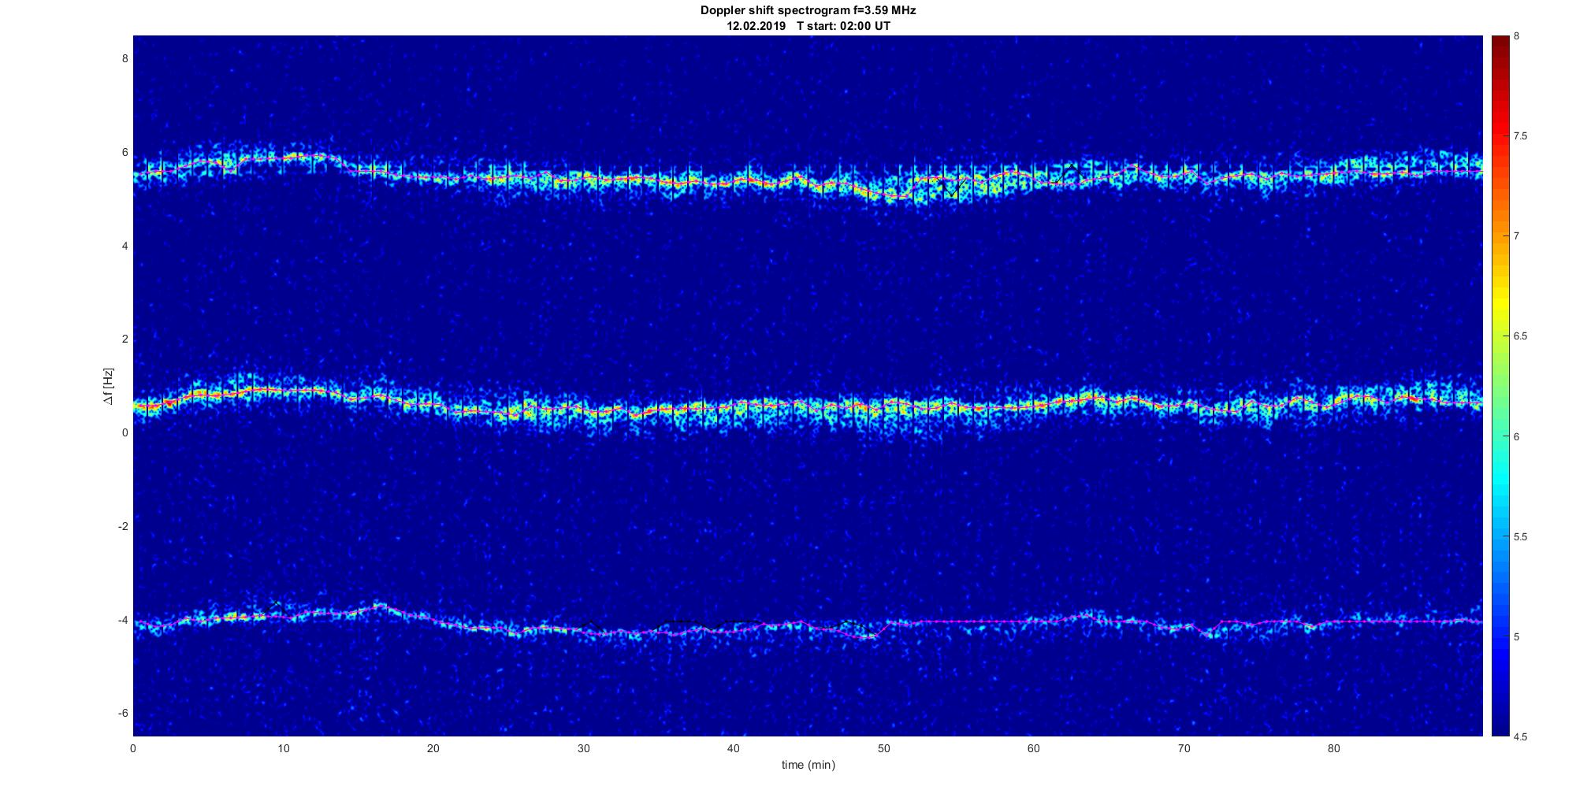
Task: Click y-axis tick label 2
Action: pos(125,339)
